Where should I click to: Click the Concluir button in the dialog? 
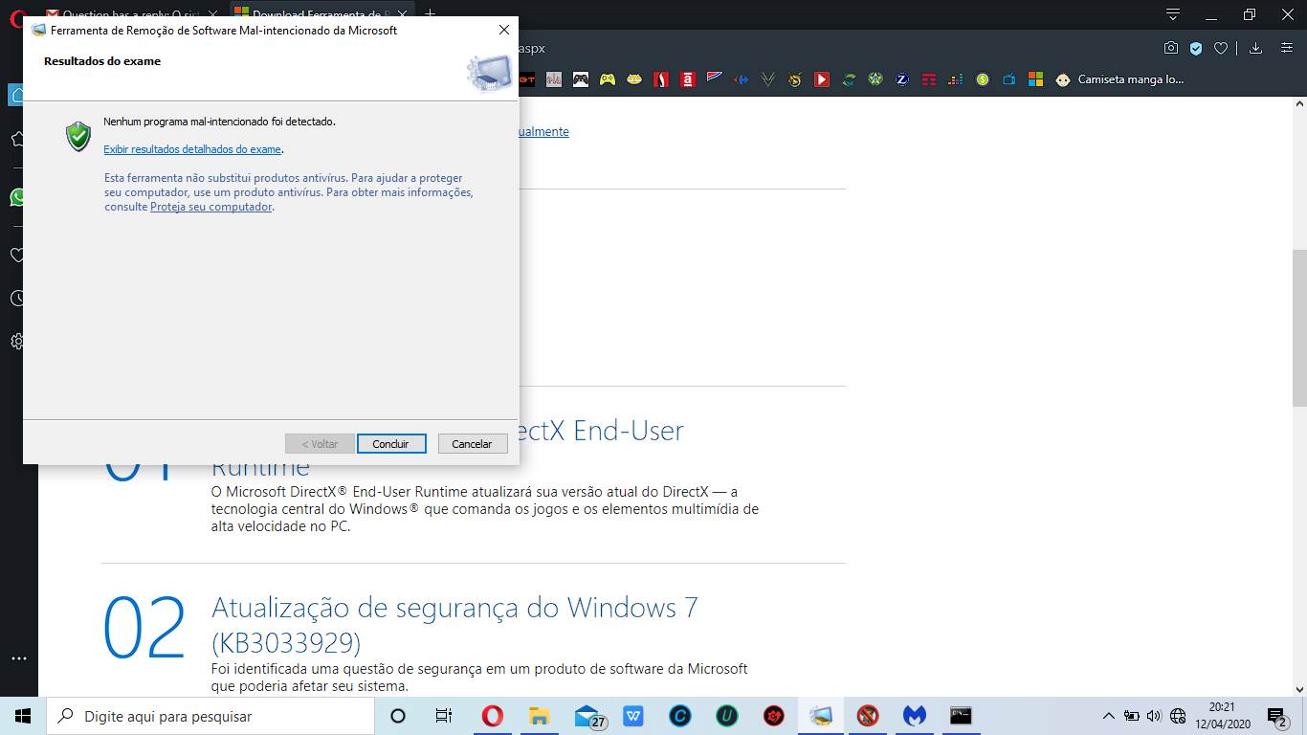pos(390,444)
